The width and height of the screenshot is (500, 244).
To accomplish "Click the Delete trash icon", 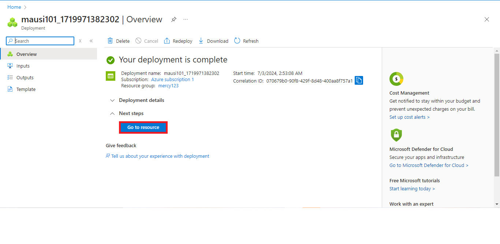I will click(110, 41).
